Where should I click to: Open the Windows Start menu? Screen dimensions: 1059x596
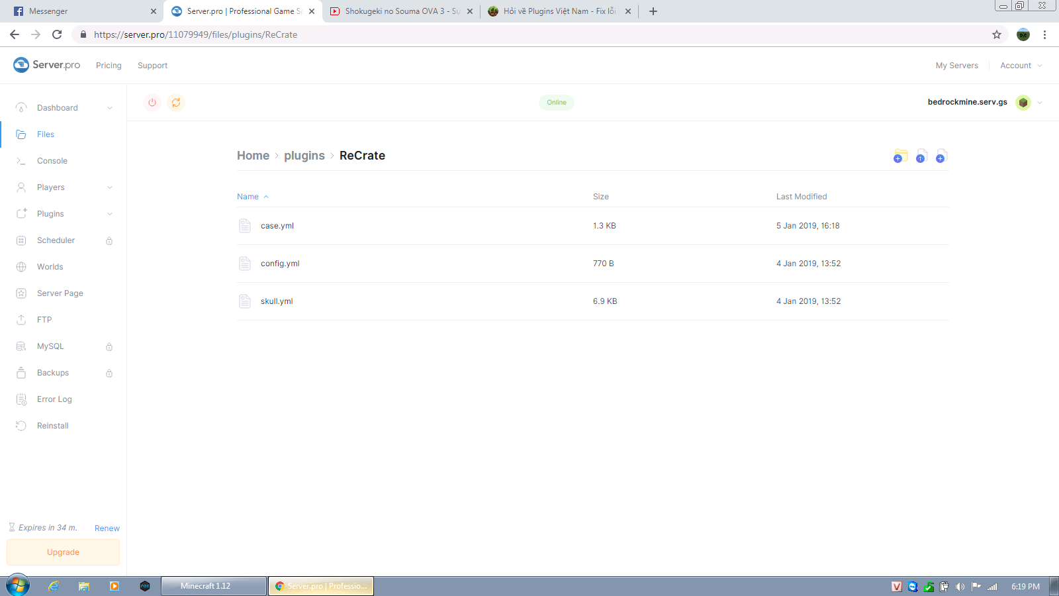18,586
